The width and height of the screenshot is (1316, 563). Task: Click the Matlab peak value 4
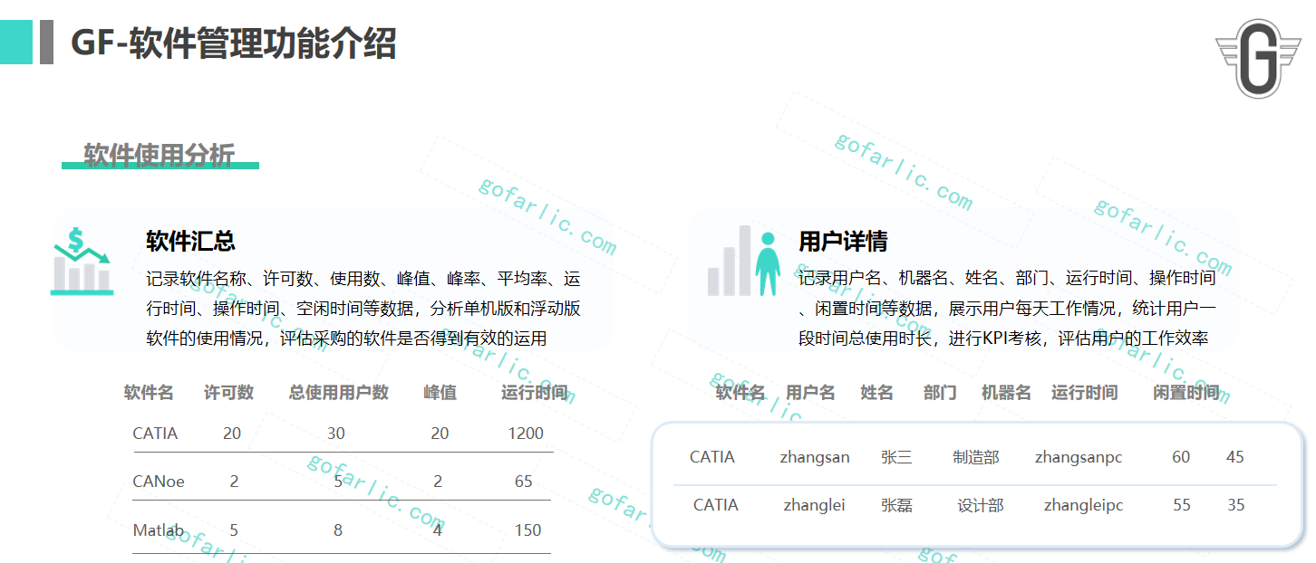(x=438, y=530)
